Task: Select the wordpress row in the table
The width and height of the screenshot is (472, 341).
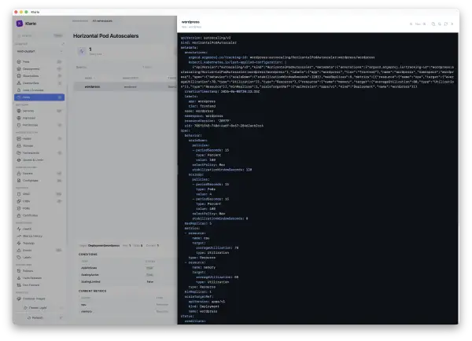Action: (125, 87)
